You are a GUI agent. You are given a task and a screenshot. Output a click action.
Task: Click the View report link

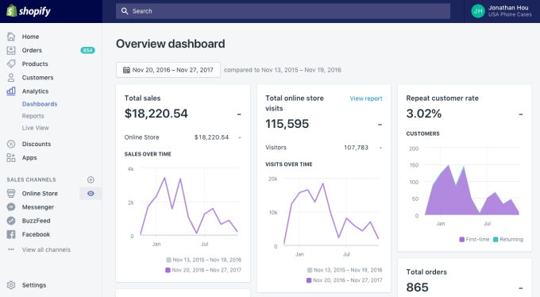coord(366,98)
